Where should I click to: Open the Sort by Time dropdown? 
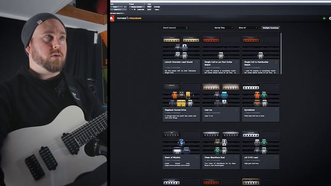click(223, 28)
